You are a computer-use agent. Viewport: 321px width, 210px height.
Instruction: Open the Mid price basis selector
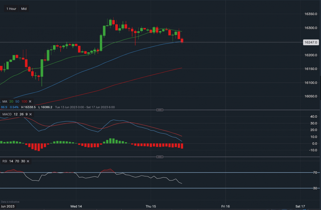pyautogui.click(x=24, y=9)
